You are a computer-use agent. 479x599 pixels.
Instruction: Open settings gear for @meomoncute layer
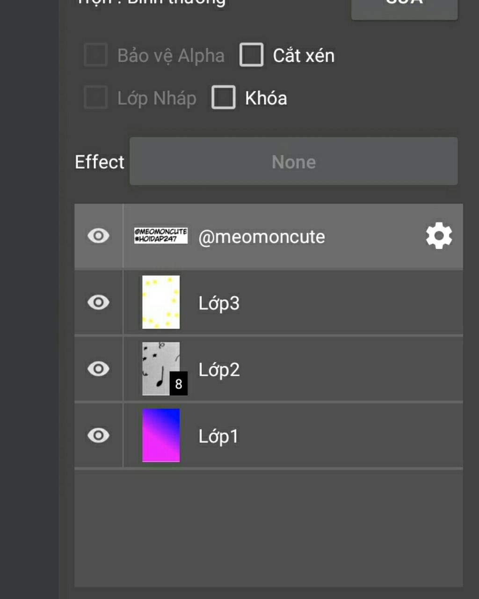click(439, 236)
